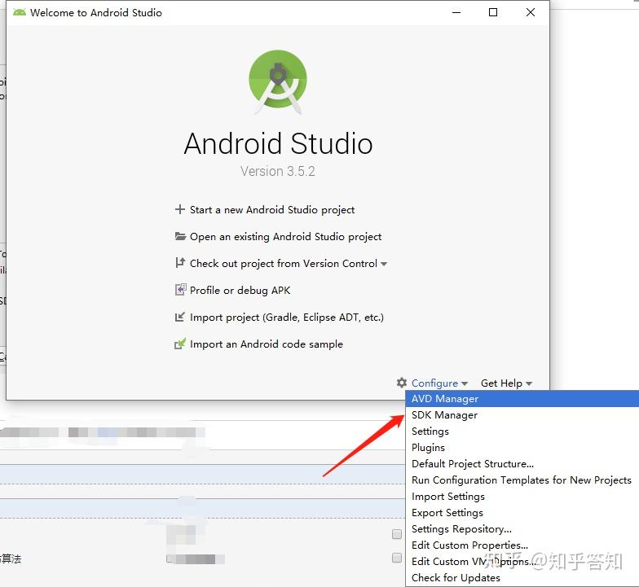Open Plugins from the Configure menu
The width and height of the screenshot is (639, 587).
click(428, 448)
